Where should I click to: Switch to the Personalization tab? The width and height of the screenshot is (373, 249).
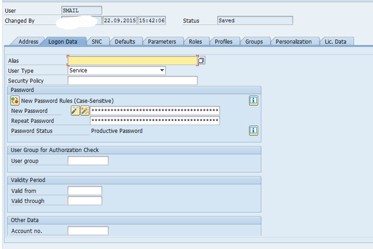[293, 41]
